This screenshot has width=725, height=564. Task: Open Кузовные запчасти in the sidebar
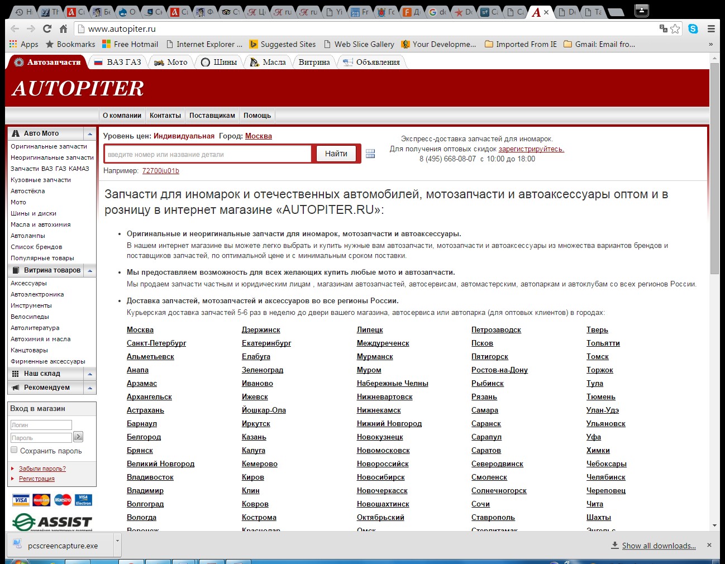(41, 180)
